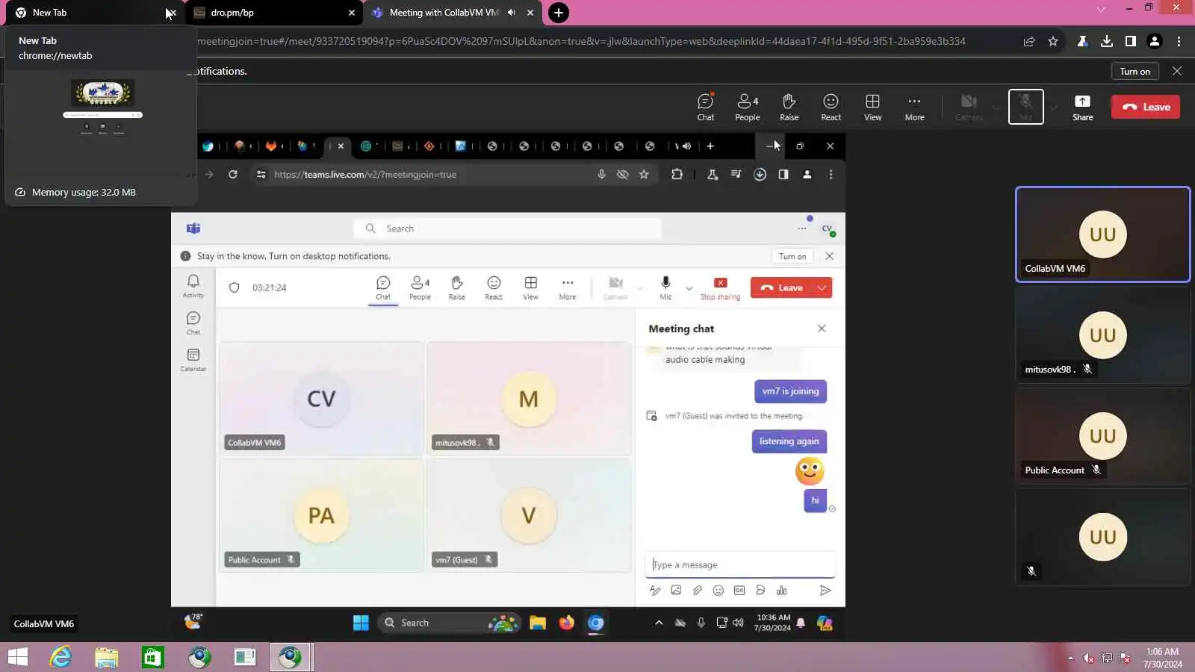This screenshot has width=1195, height=672.
Task: Open outer browser profile icon
Action: (1155, 41)
